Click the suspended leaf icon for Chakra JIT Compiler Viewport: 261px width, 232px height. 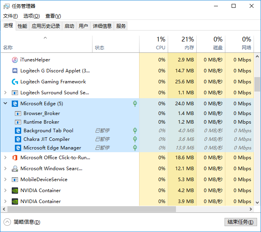tap(135, 139)
